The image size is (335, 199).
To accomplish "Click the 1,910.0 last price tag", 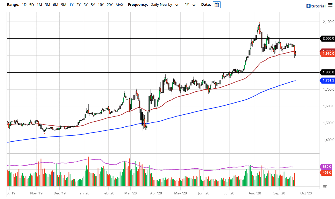I will pos(328,54).
